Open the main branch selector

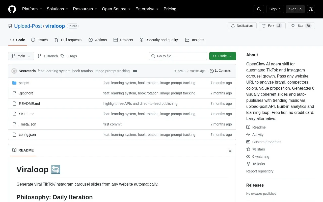21,56
